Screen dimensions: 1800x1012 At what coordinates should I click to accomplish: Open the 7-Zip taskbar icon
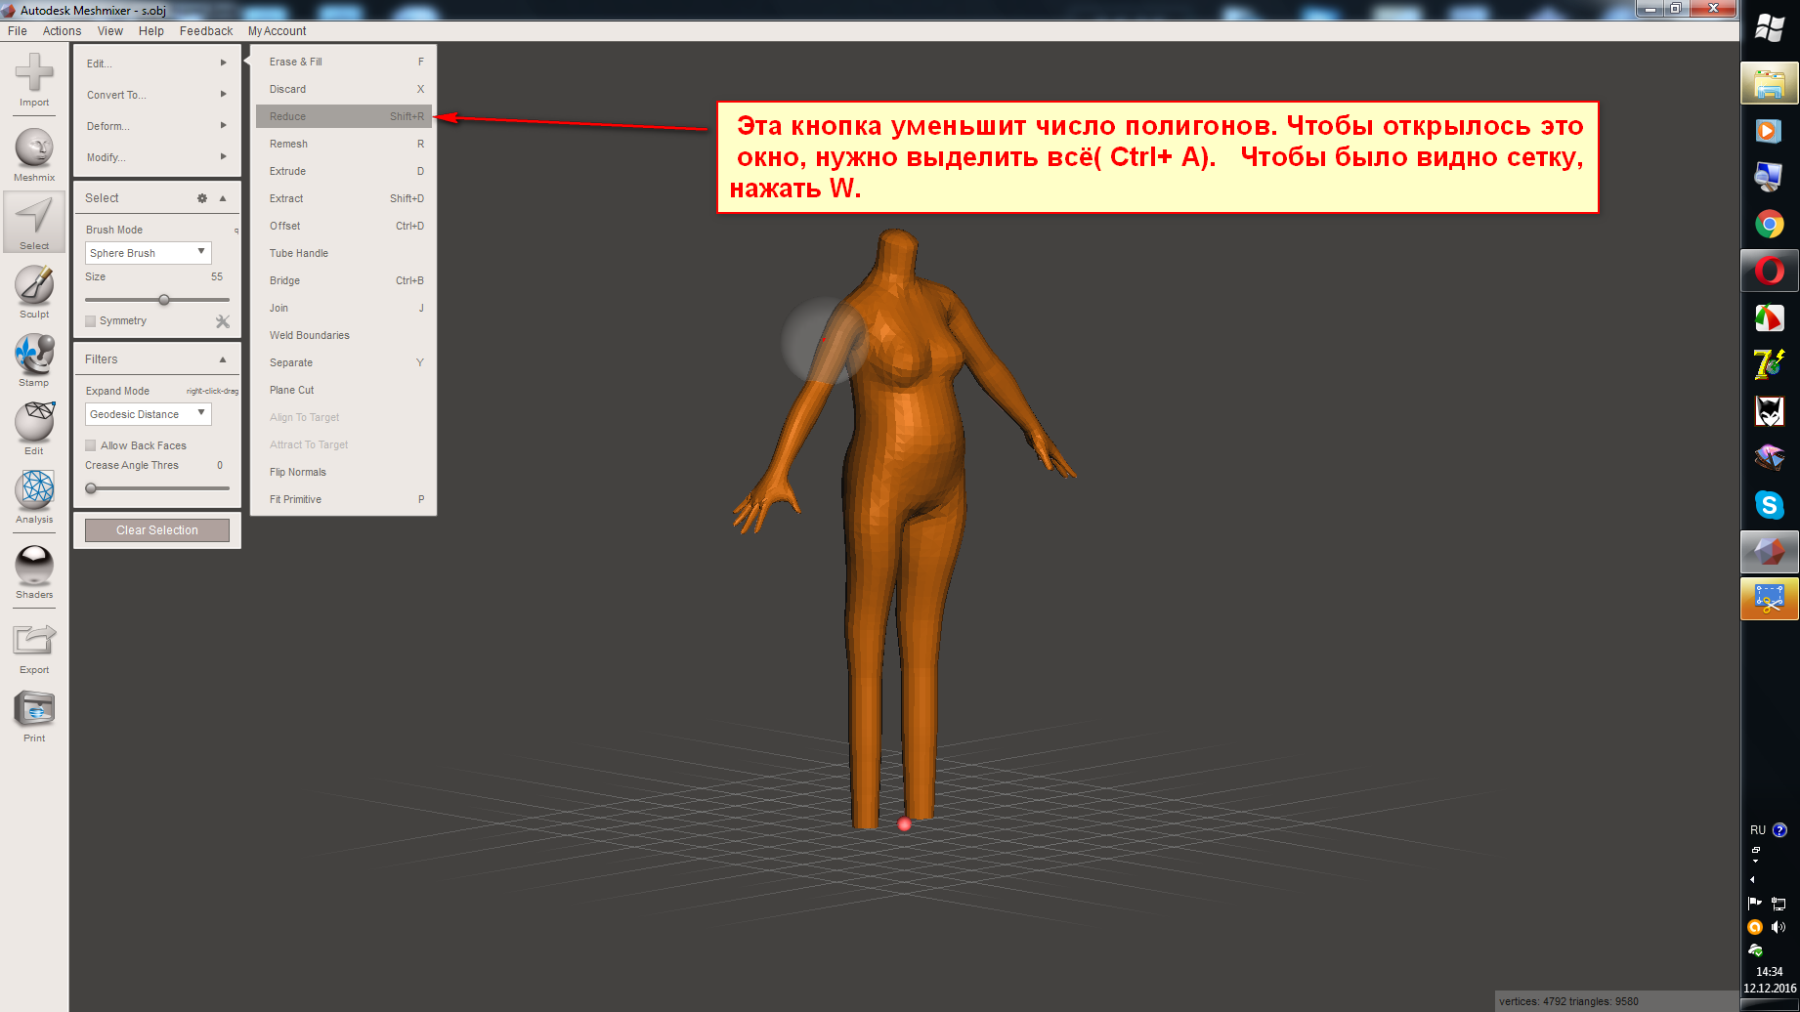click(1770, 364)
